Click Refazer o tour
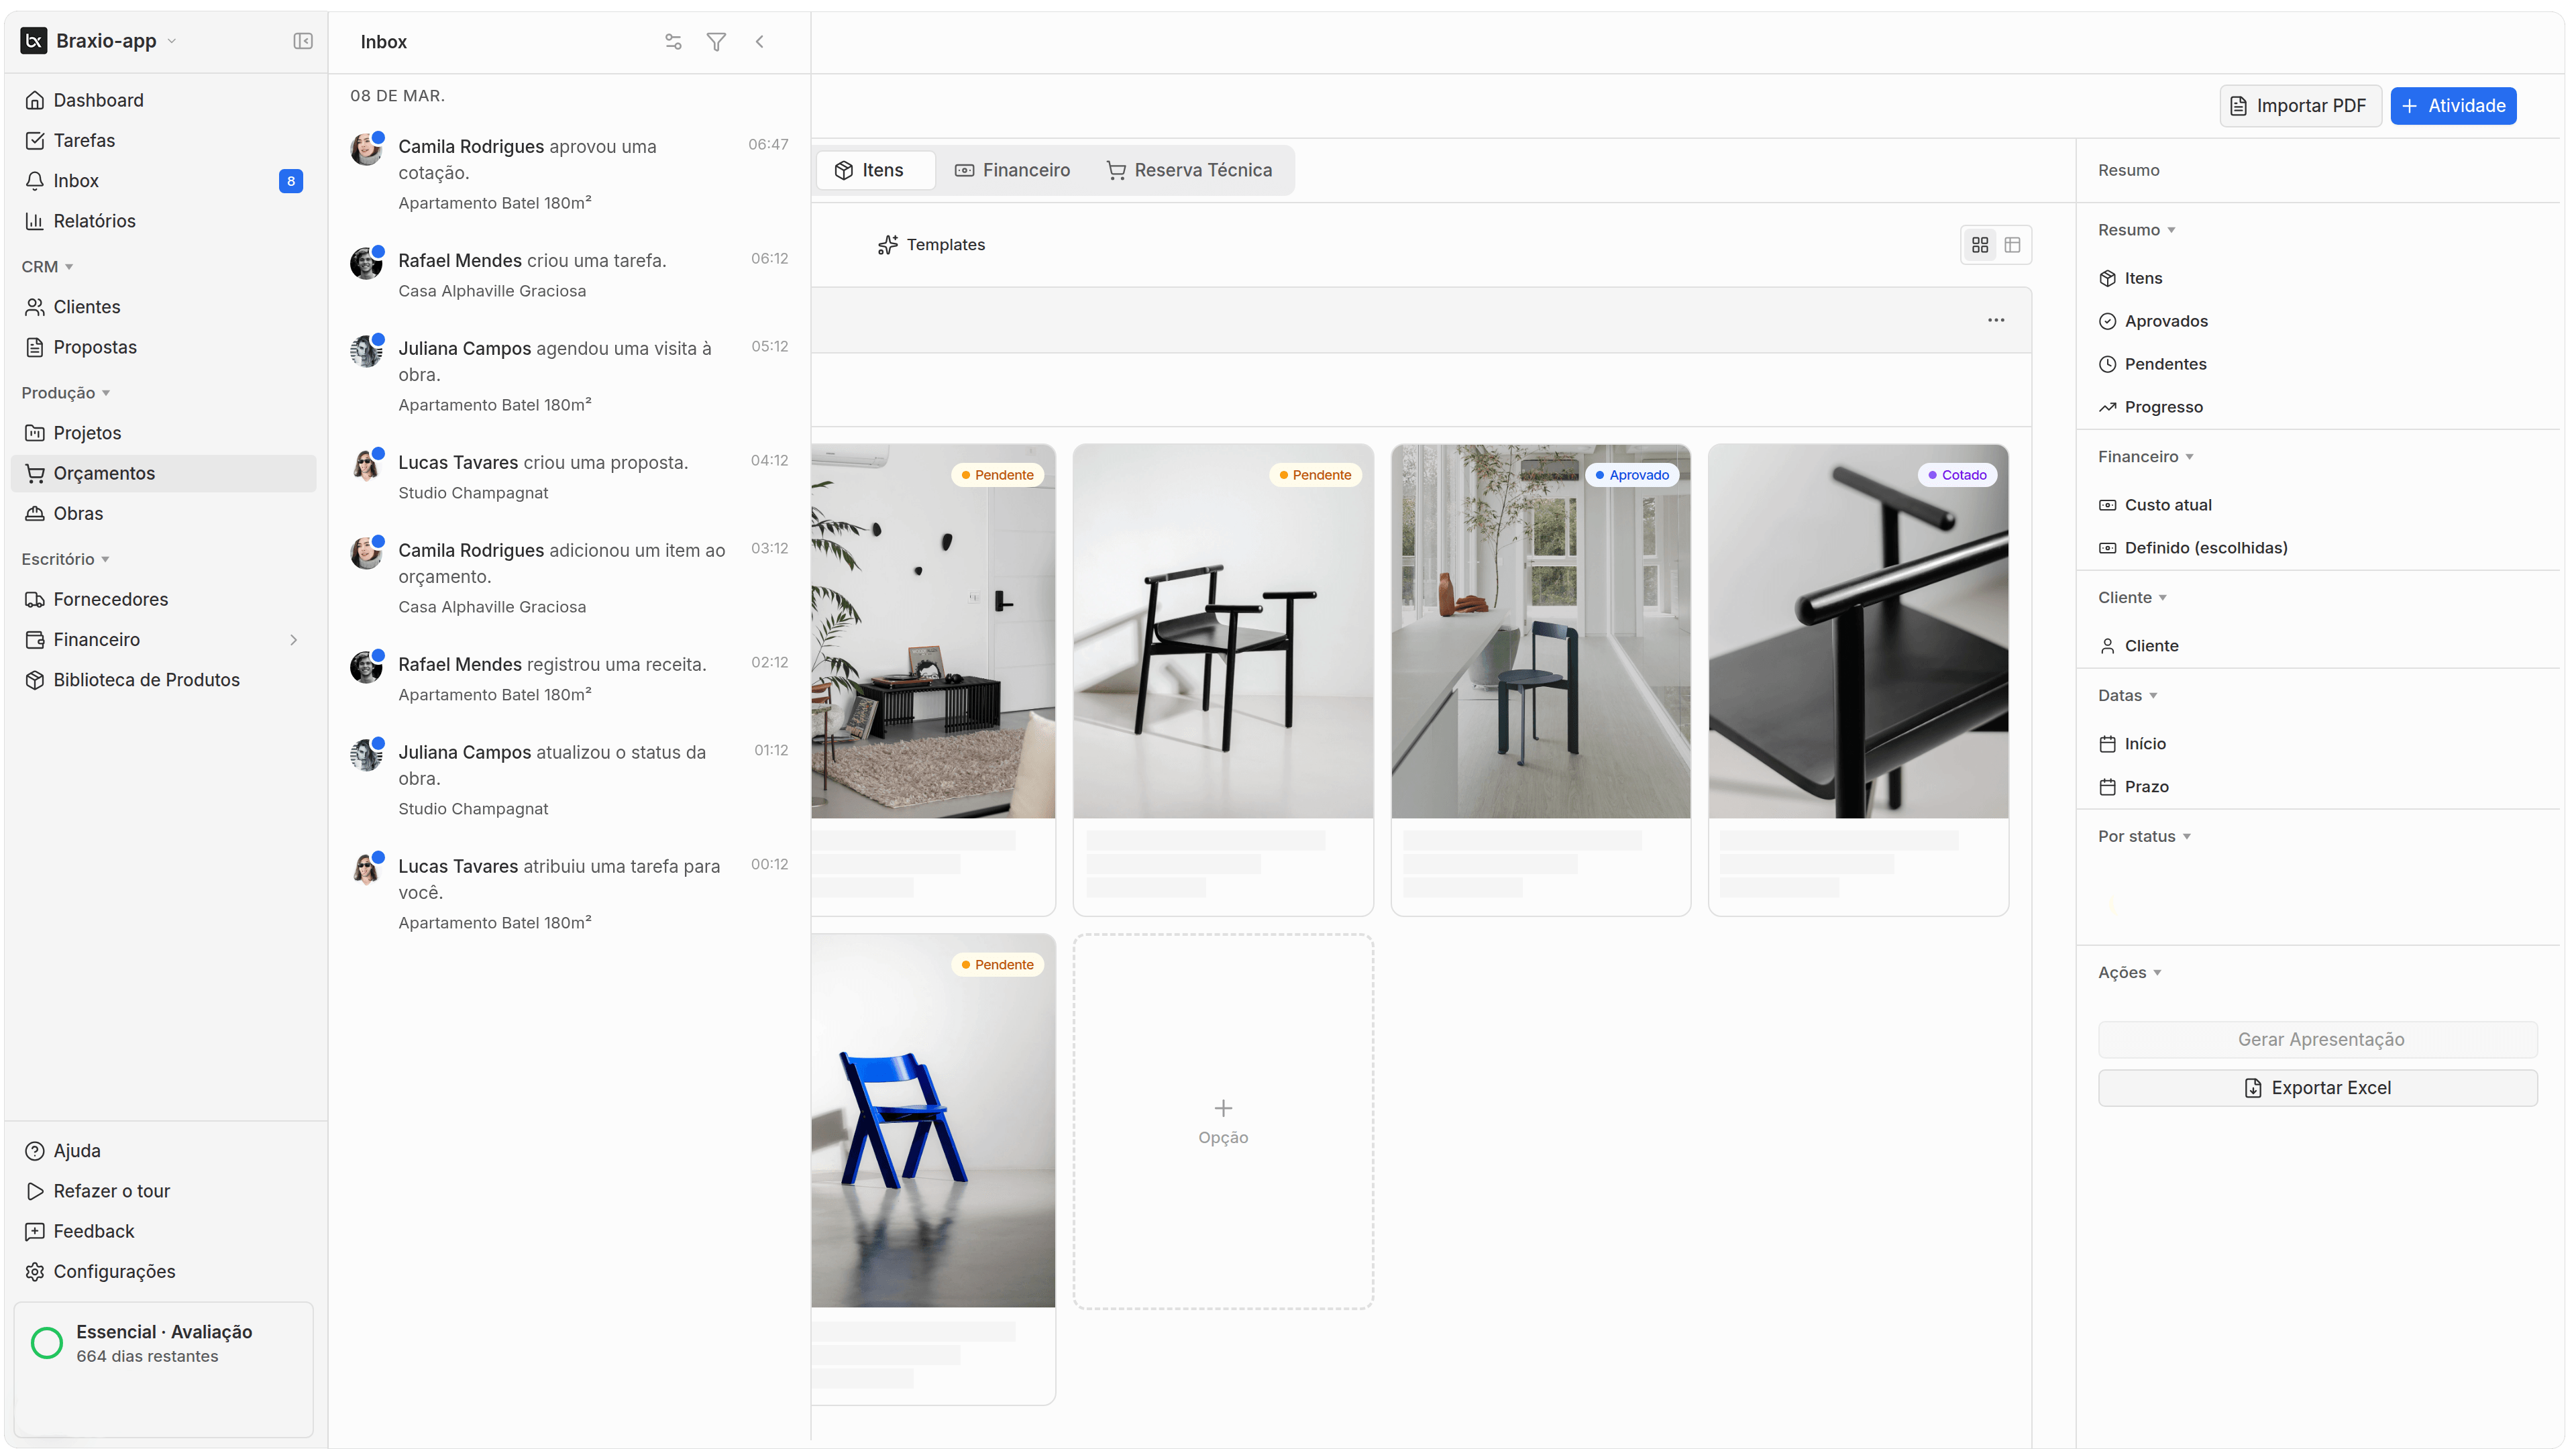The height and width of the screenshot is (1449, 2576). click(x=164, y=1191)
